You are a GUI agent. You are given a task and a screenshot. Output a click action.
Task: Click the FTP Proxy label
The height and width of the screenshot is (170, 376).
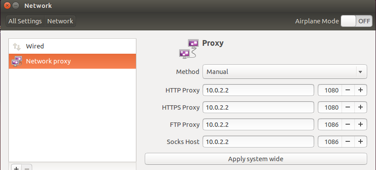[x=184, y=125]
